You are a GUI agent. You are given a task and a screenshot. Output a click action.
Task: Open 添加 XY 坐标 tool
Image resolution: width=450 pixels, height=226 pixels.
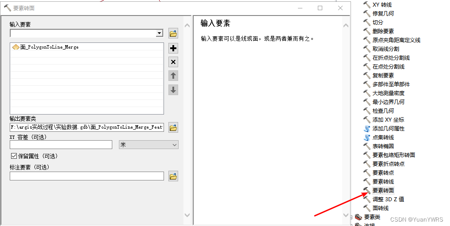click(388, 120)
